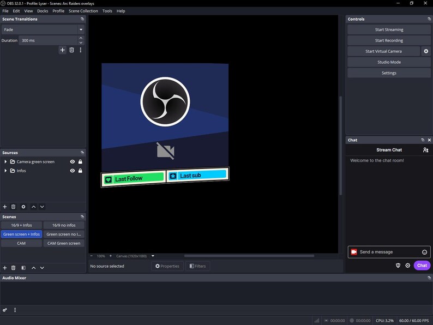
Task: Undock the Controls panel
Action: coord(429,19)
